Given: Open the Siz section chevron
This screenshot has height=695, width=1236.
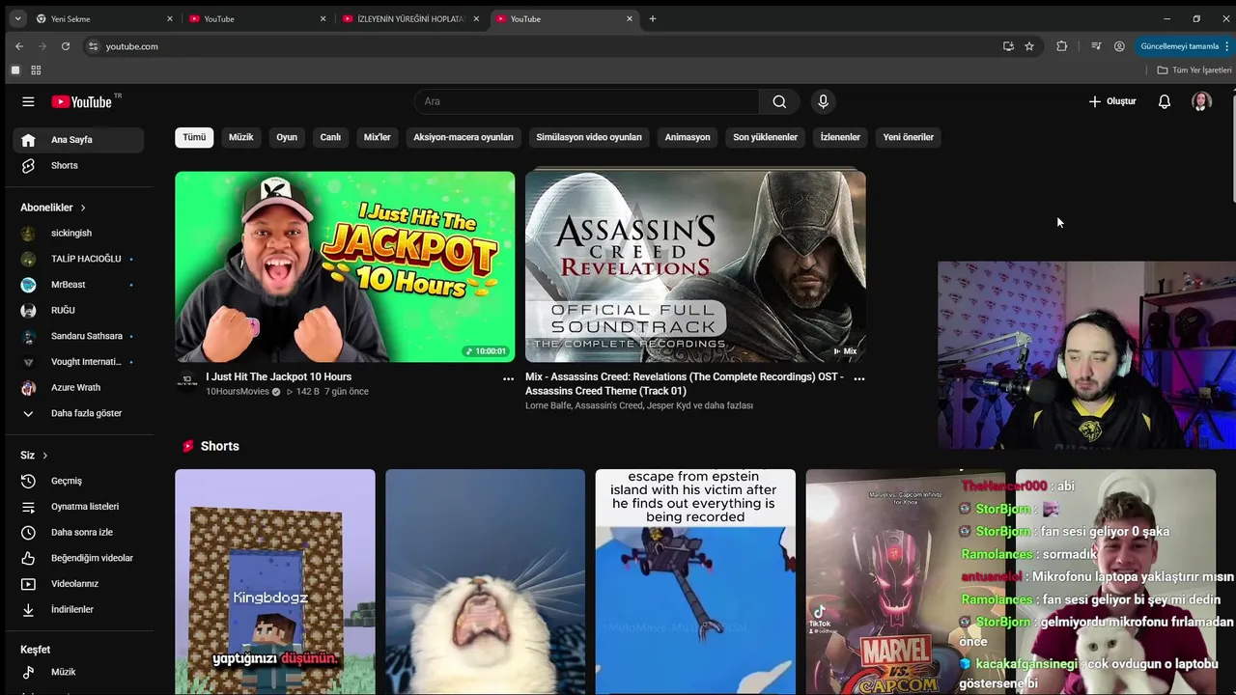Looking at the screenshot, I should click(x=44, y=456).
